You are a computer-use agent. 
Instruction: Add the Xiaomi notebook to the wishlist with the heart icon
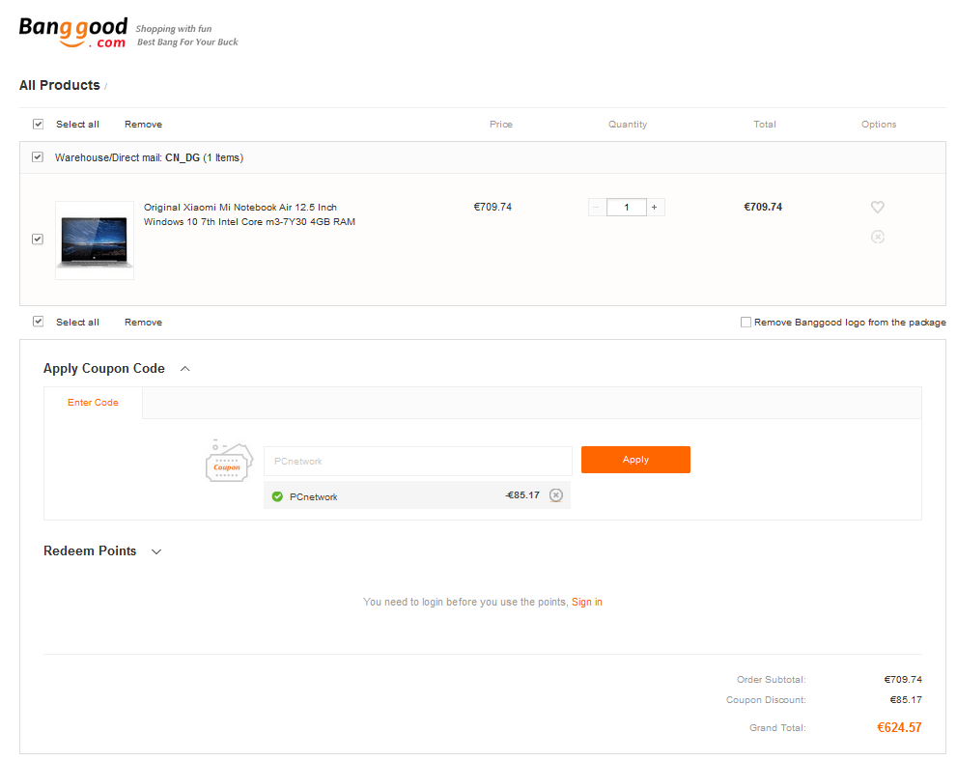(877, 207)
